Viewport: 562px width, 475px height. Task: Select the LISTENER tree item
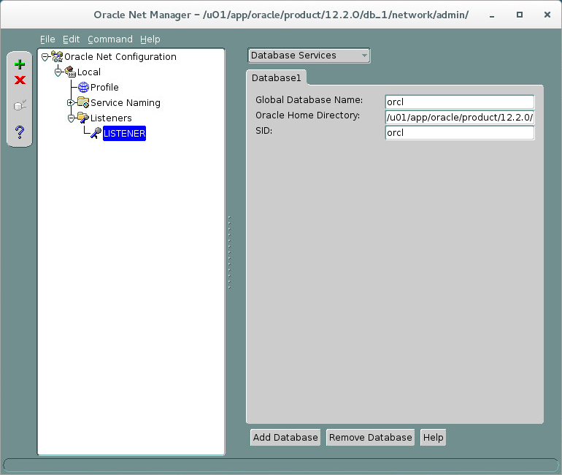click(x=124, y=134)
